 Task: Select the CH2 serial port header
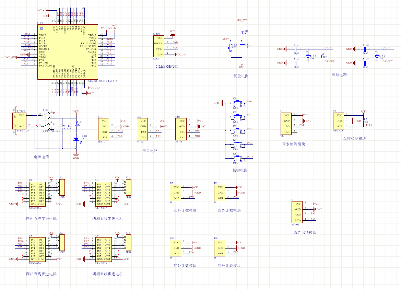tap(143, 129)
